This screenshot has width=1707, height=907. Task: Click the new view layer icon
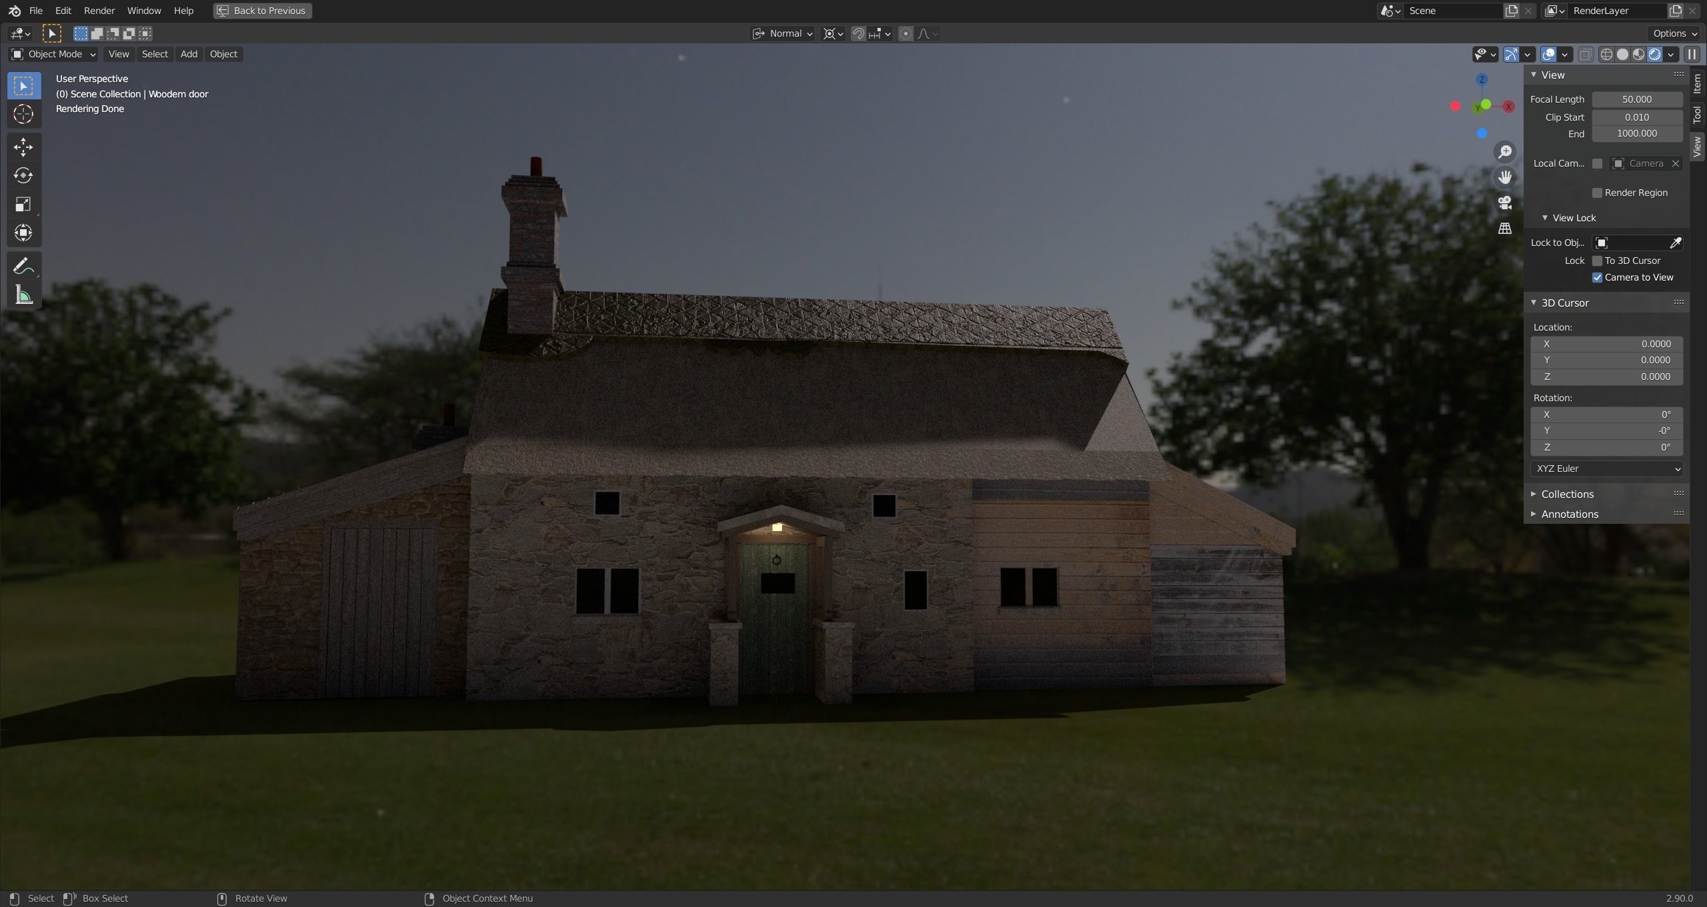point(1675,11)
